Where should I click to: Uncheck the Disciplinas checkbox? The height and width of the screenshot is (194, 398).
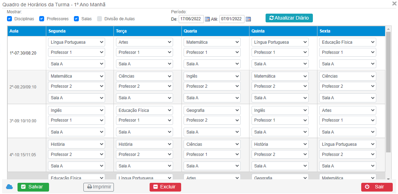tap(9, 19)
